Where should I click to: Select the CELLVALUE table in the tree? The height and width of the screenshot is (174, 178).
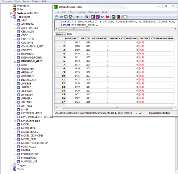(27, 32)
